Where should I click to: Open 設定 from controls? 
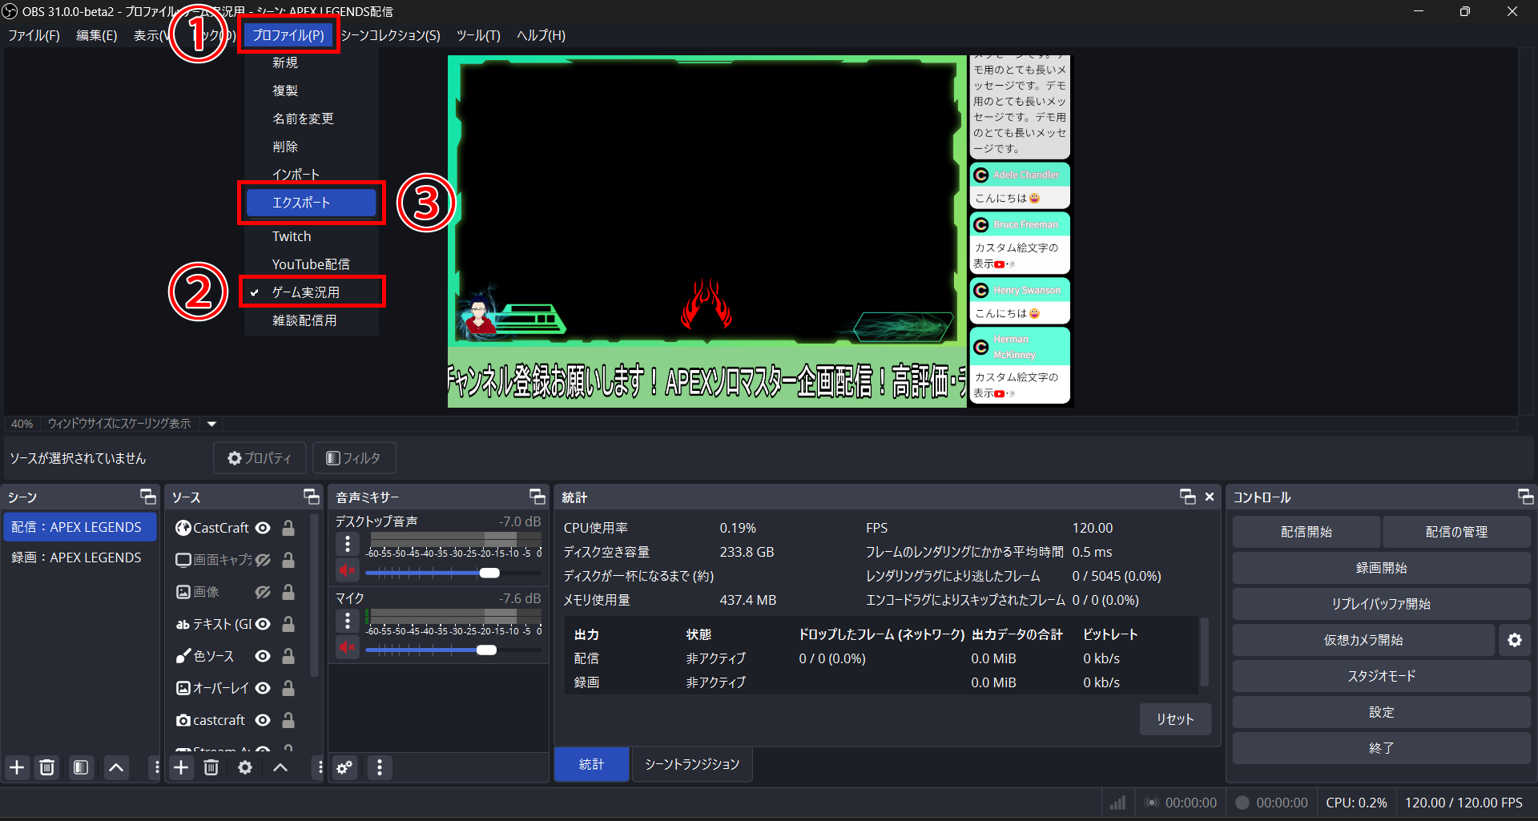click(1381, 712)
